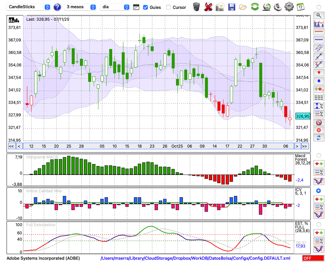This screenshot has height=263, width=329.
Task: Click the red down arrow marker tool
Action: pyautogui.click(x=319, y=73)
